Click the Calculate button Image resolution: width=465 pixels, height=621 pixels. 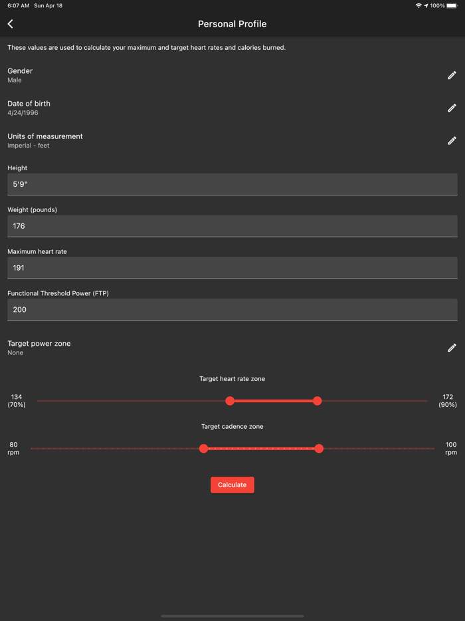click(232, 485)
